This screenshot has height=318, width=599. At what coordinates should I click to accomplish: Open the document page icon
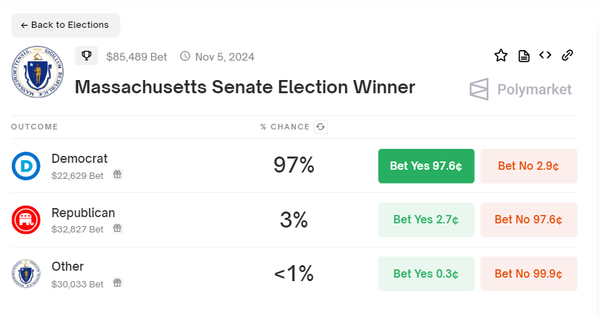[524, 56]
